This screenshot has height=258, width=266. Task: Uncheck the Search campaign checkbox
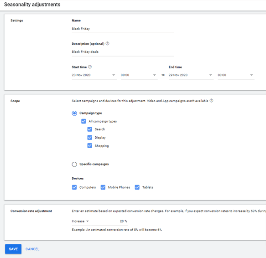tap(90, 129)
